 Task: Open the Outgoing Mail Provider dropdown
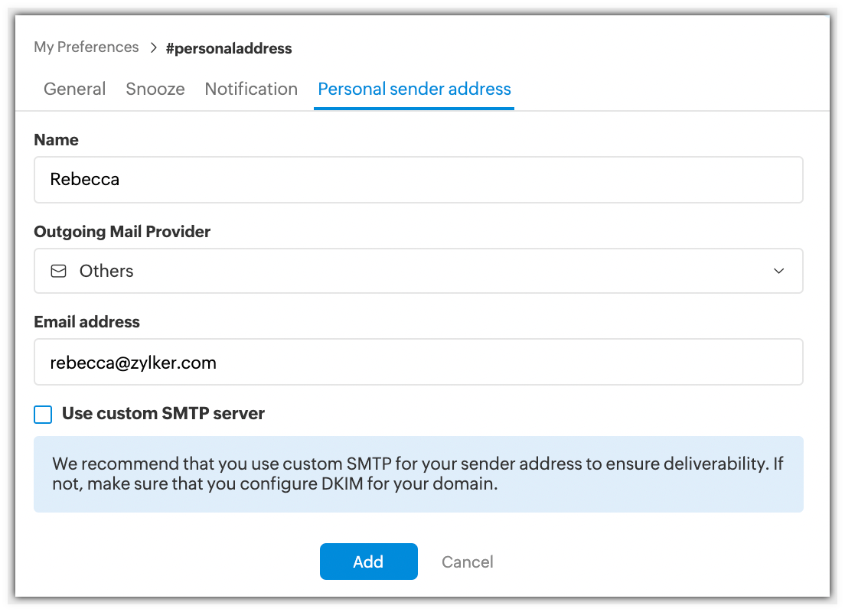pyautogui.click(x=418, y=271)
